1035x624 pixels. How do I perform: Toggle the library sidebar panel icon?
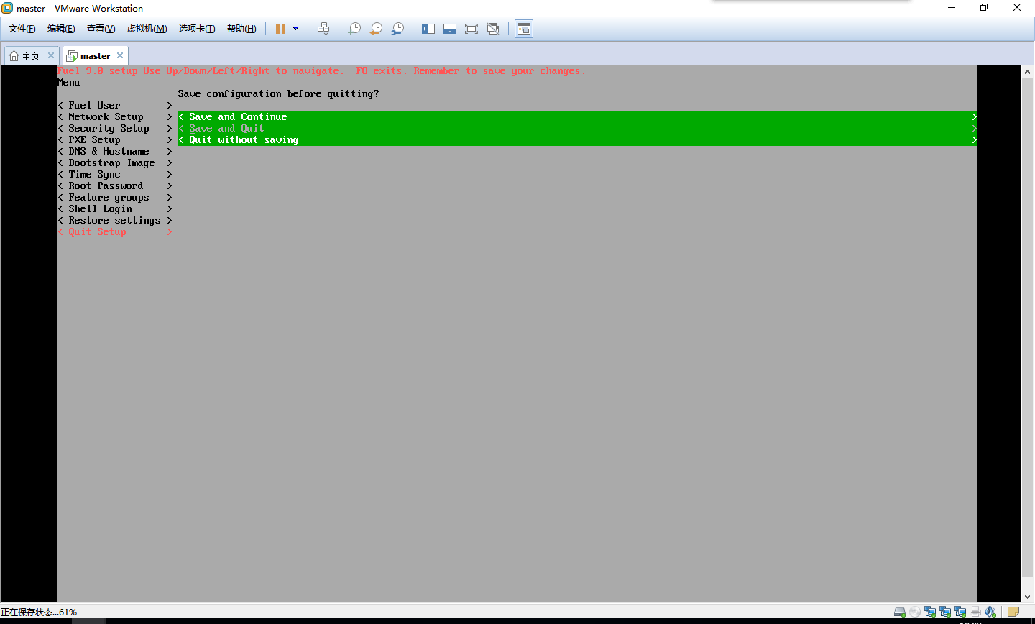(x=428, y=29)
